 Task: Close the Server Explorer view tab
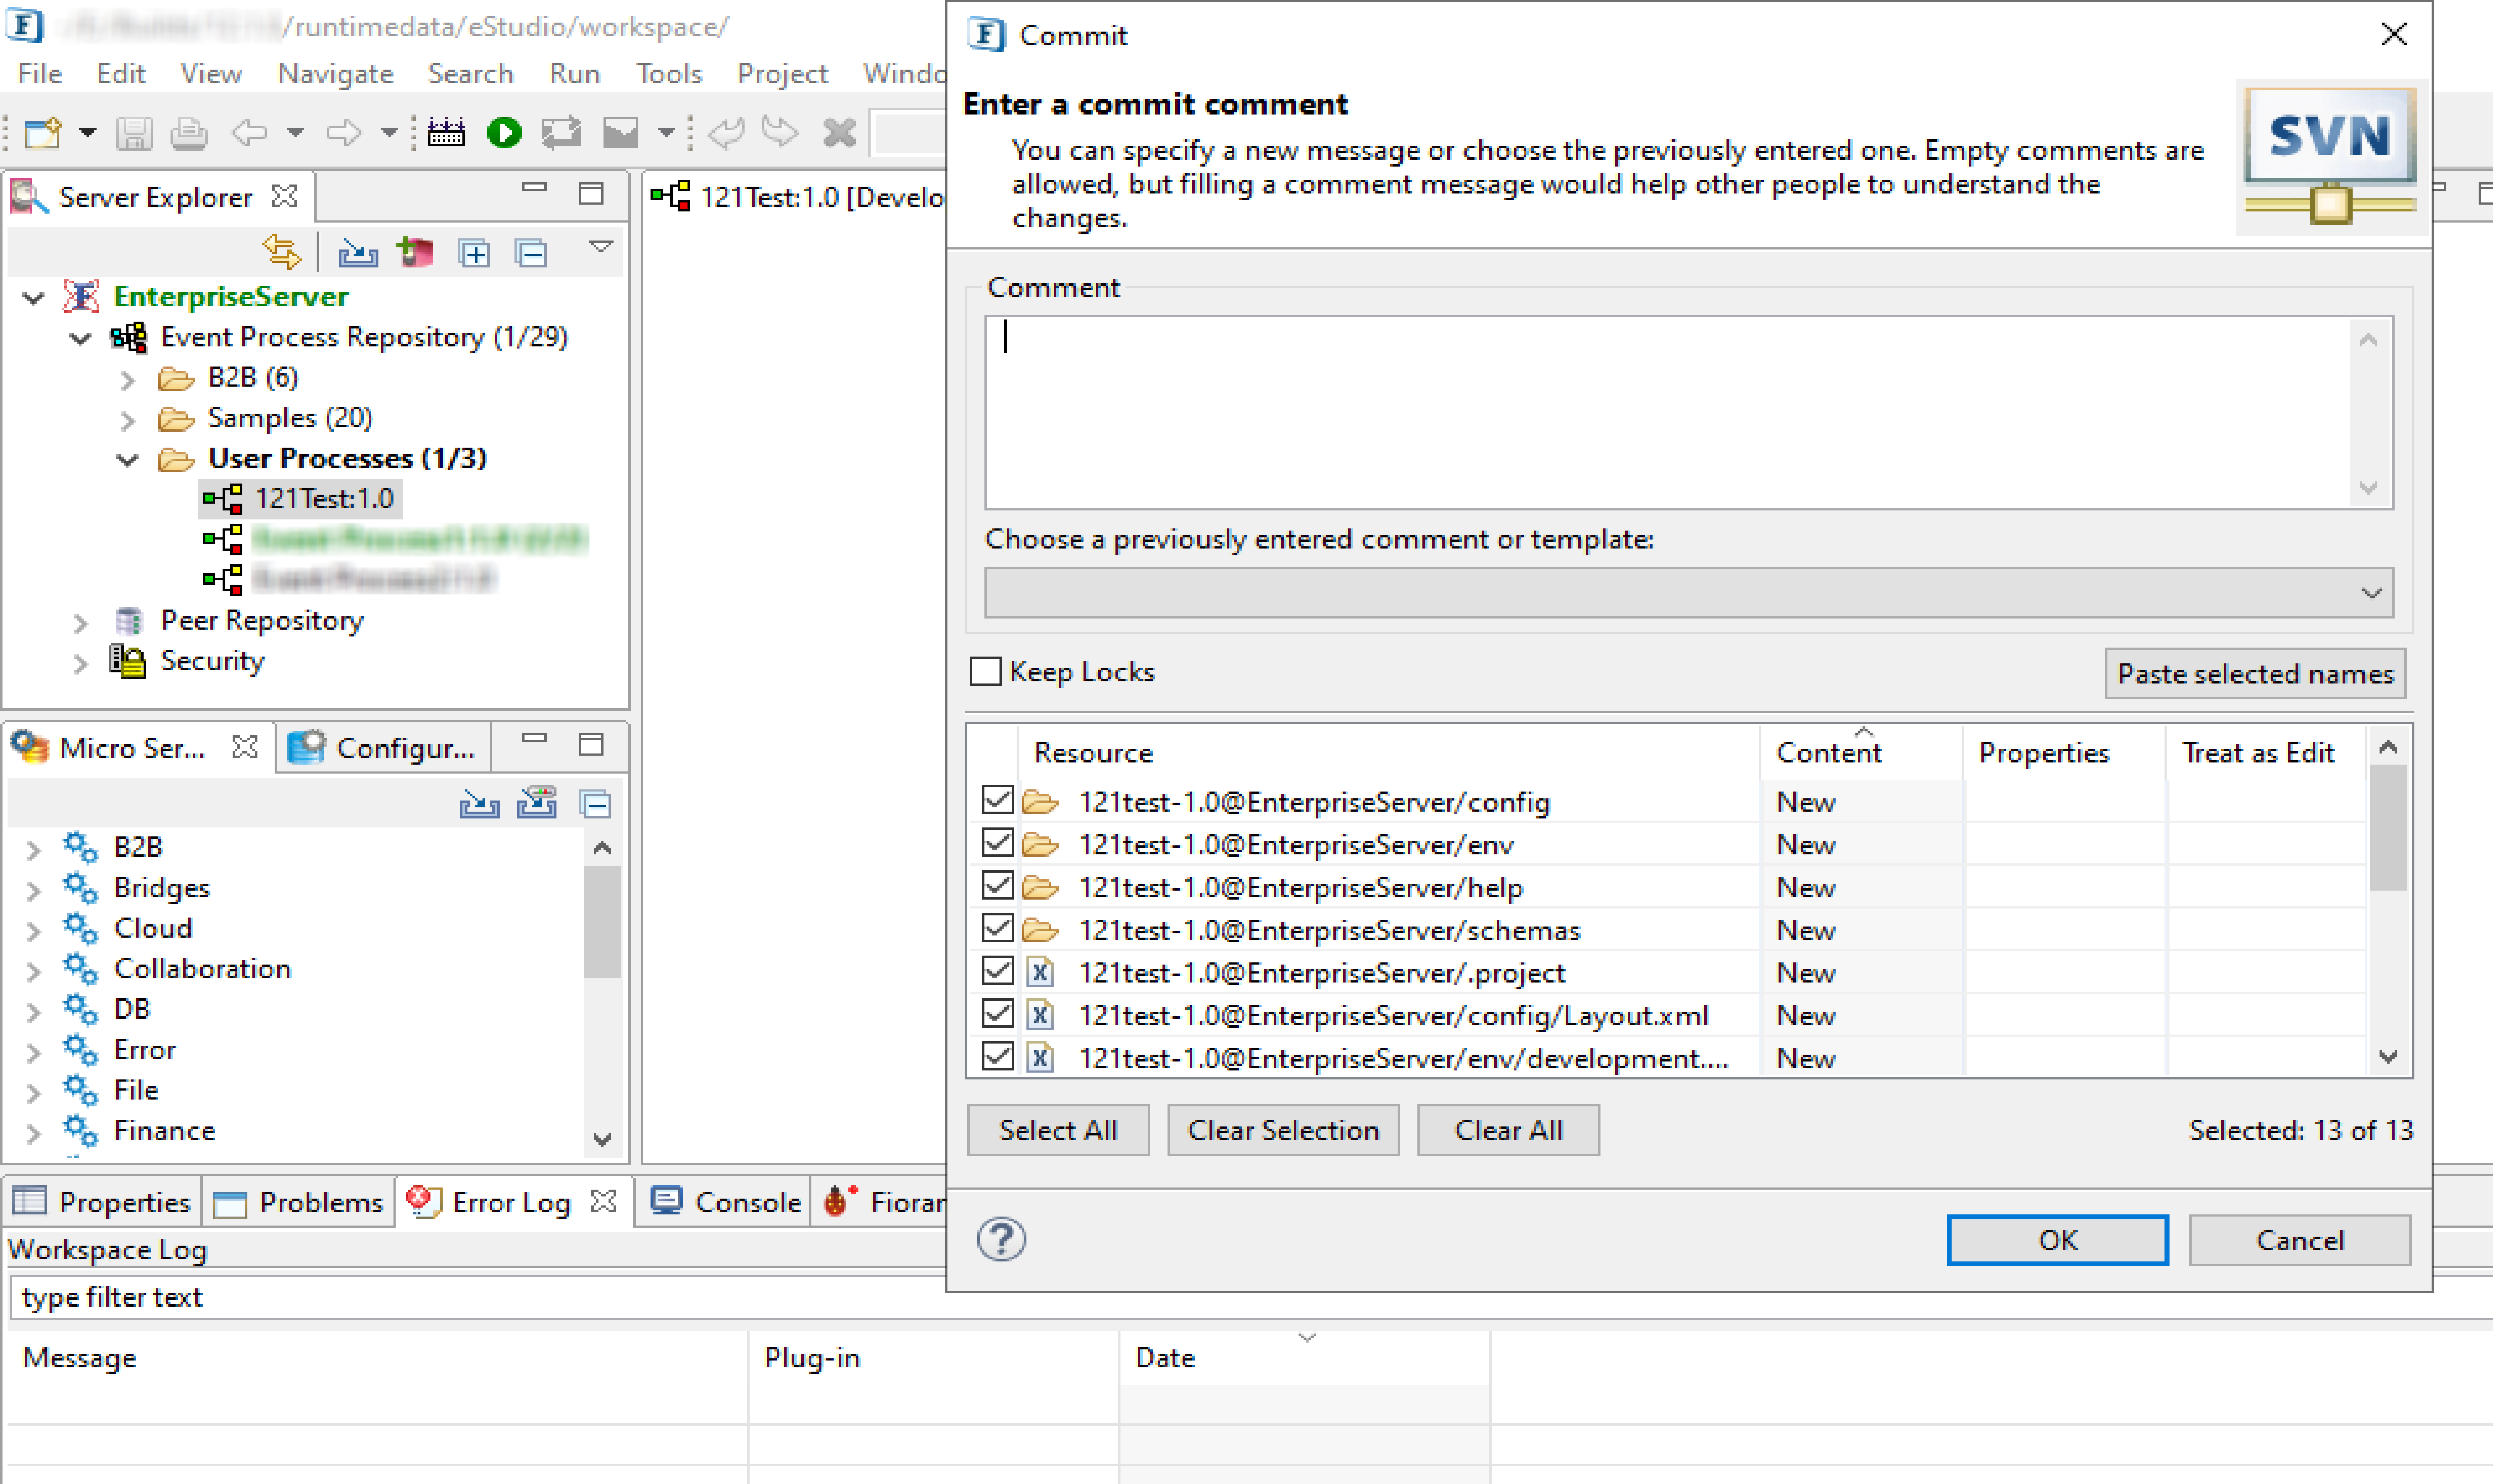coord(285,196)
